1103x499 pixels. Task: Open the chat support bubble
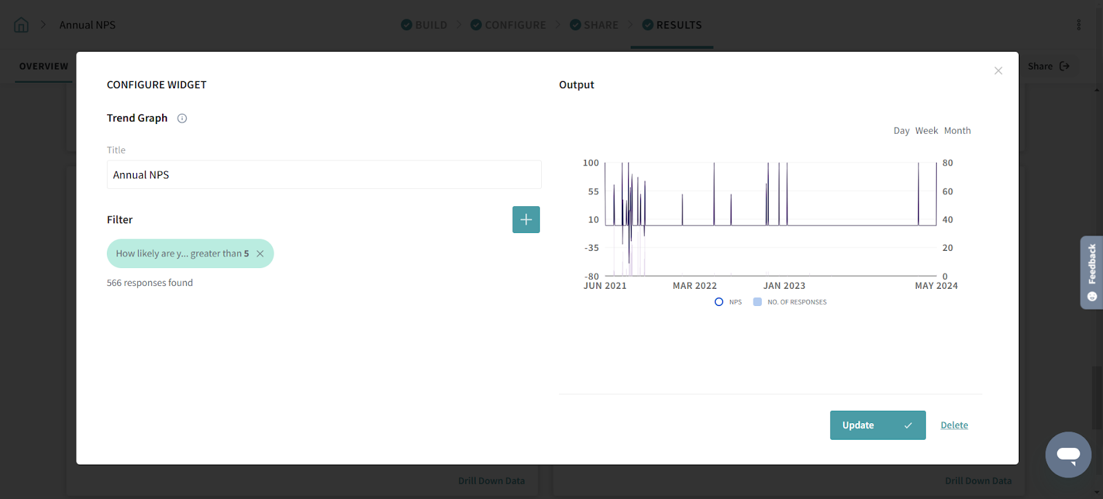pos(1068,454)
